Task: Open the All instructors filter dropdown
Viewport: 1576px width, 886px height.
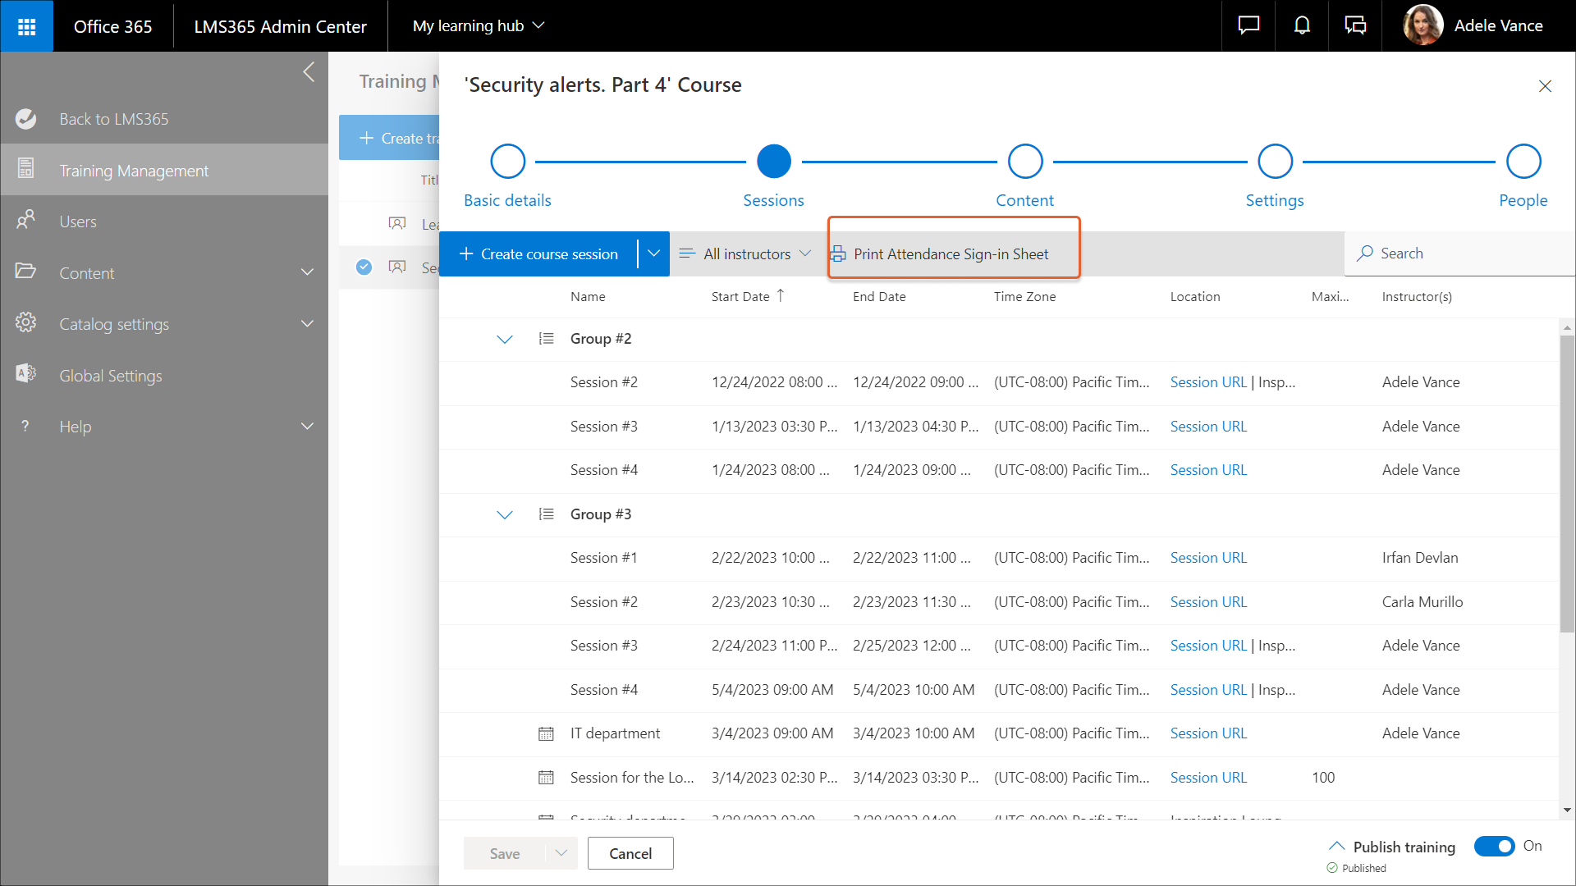Action: click(x=745, y=254)
